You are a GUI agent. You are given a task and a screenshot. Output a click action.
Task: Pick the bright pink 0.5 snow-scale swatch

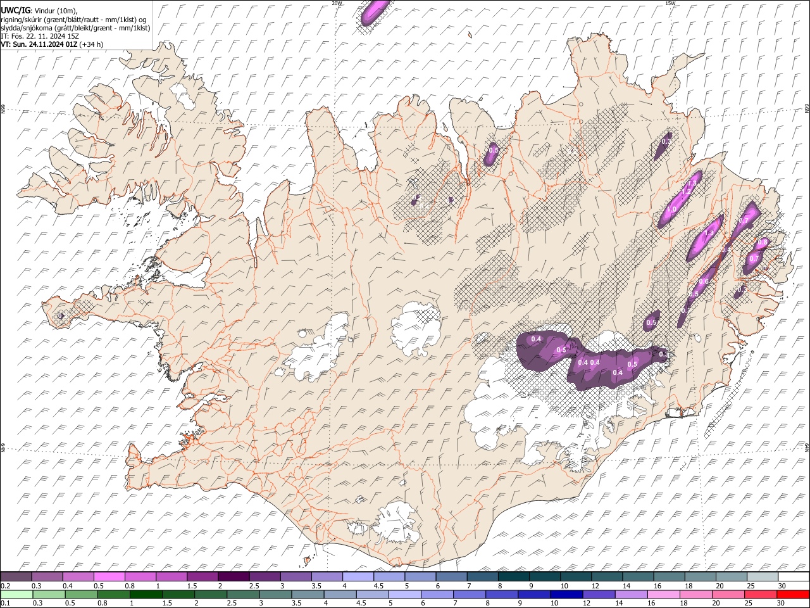(x=109, y=576)
